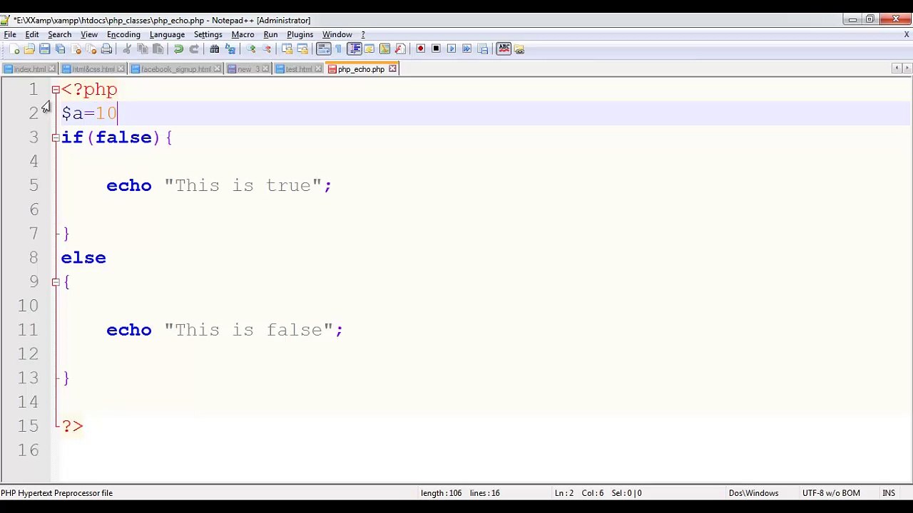913x513 pixels.
Task: Open the Replace dialog icon
Action: pyautogui.click(x=230, y=49)
